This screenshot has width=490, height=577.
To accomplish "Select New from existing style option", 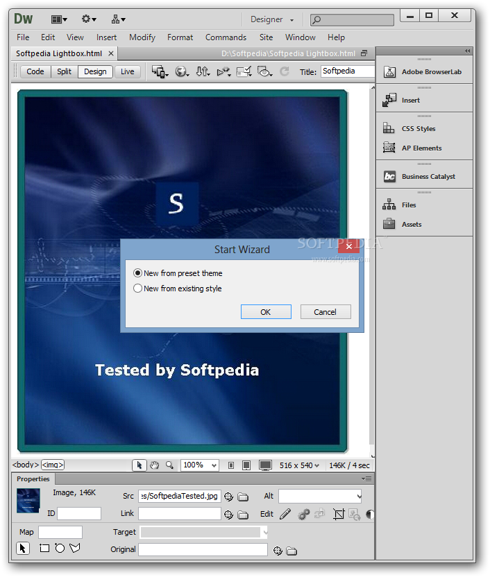I will pyautogui.click(x=178, y=288).
